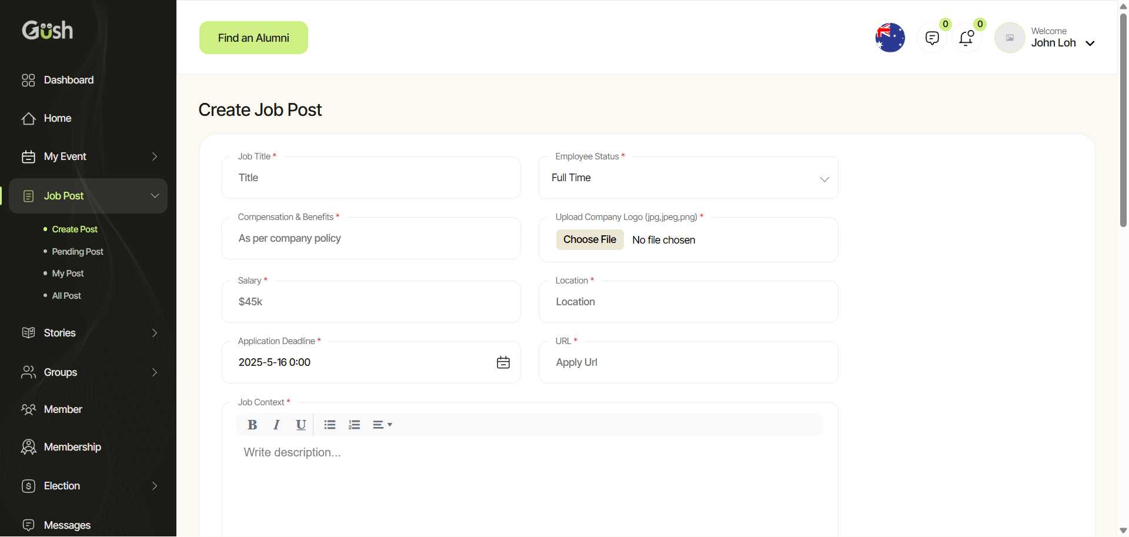Click the Member label in the sidebar

tap(63, 409)
